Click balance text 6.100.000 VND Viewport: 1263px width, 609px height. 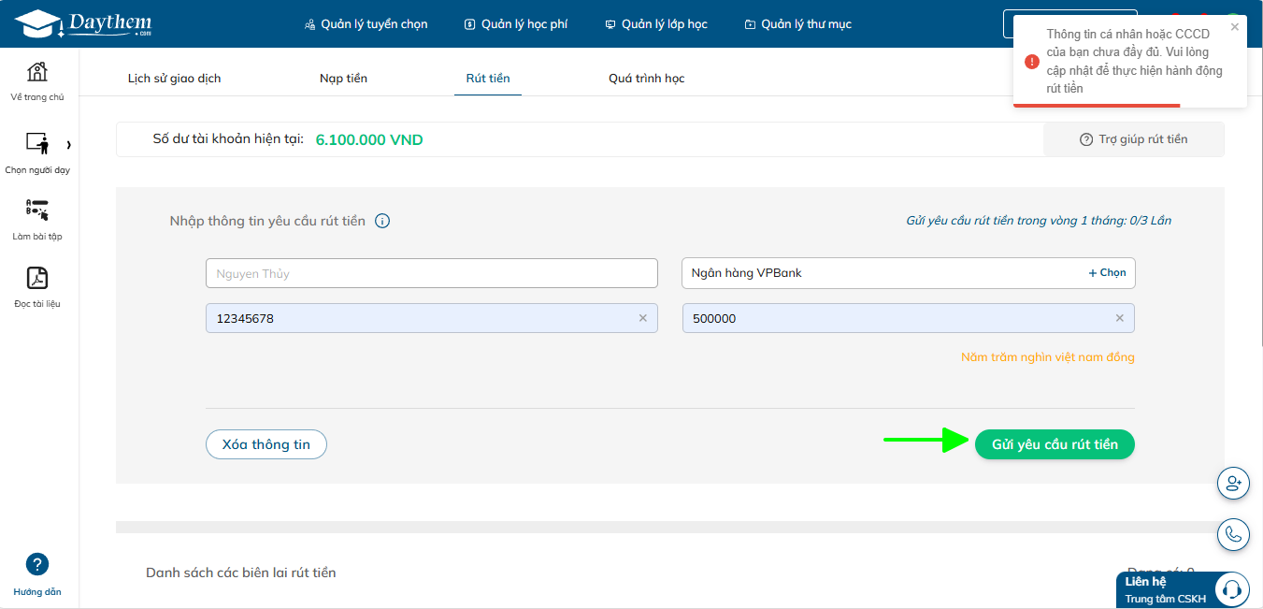(x=369, y=139)
